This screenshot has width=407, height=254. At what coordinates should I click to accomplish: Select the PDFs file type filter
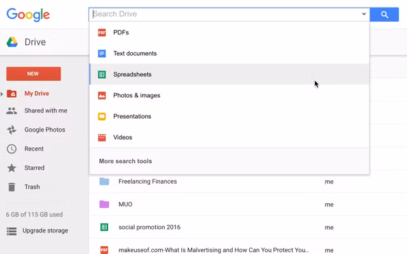click(x=121, y=32)
